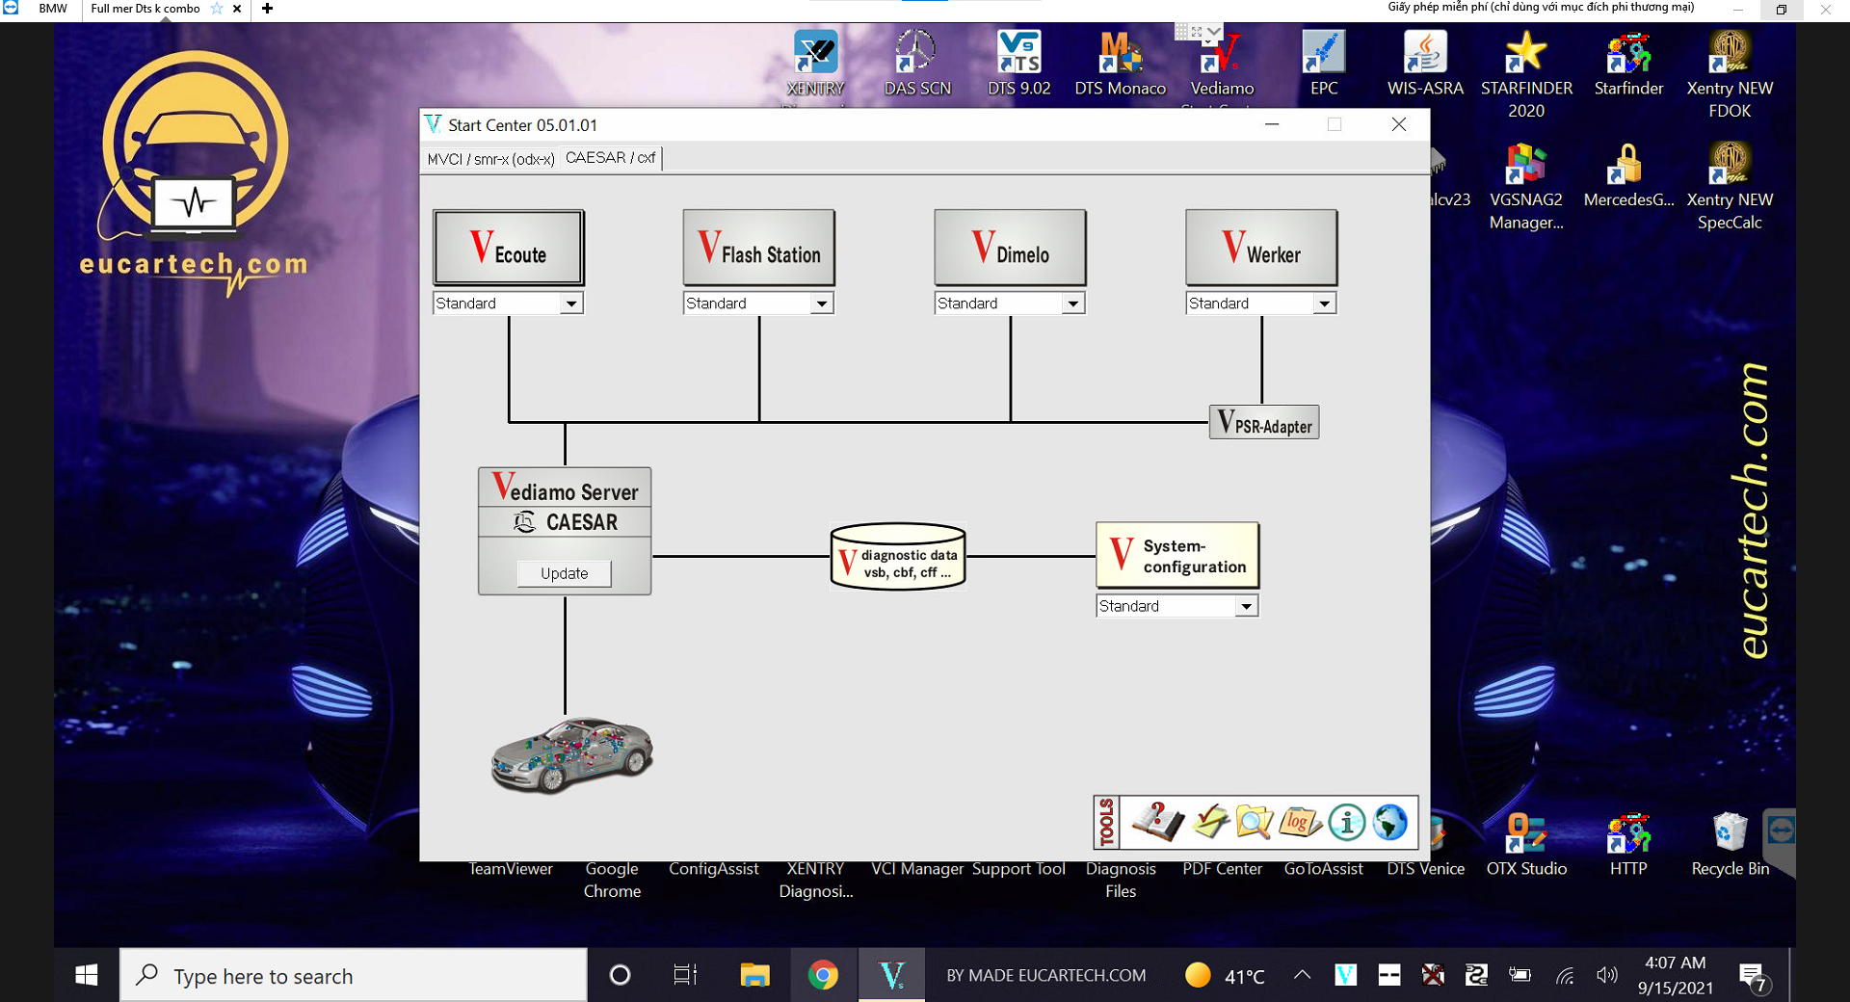Open File Explorer from the taskbar
Image resolution: width=1850 pixels, height=1002 pixels.
coord(754,975)
